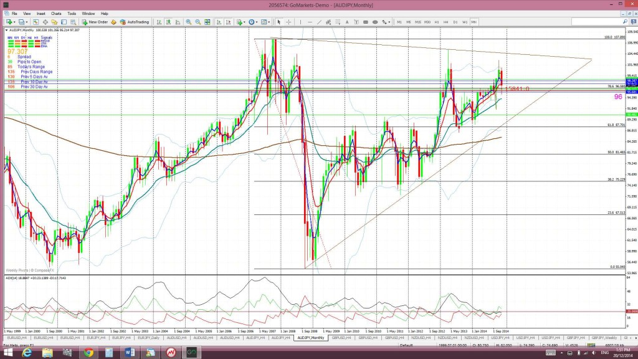Select the Crosshair tool
The width and height of the screenshot is (638, 359).
[x=288, y=22]
